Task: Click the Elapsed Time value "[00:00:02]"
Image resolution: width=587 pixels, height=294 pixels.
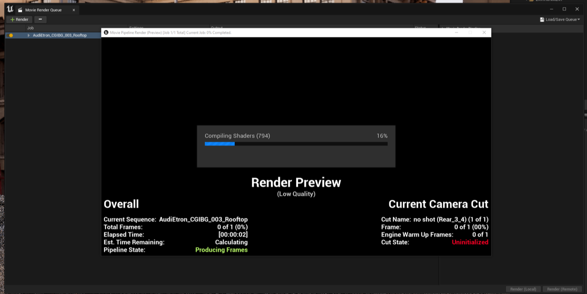Action: click(233, 235)
